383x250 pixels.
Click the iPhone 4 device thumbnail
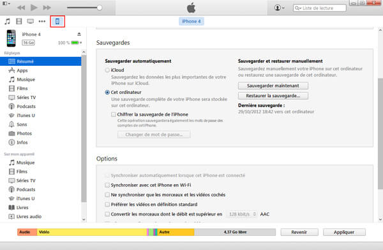(x=11, y=38)
